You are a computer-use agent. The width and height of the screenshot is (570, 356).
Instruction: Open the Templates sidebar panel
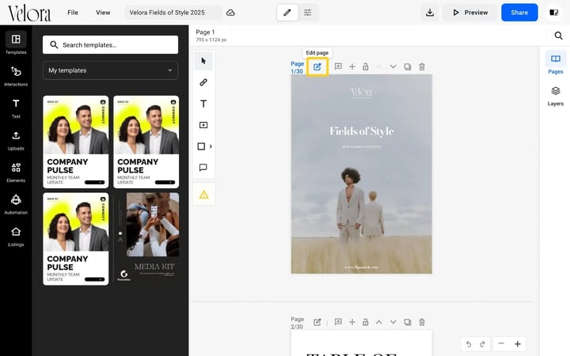point(16,43)
